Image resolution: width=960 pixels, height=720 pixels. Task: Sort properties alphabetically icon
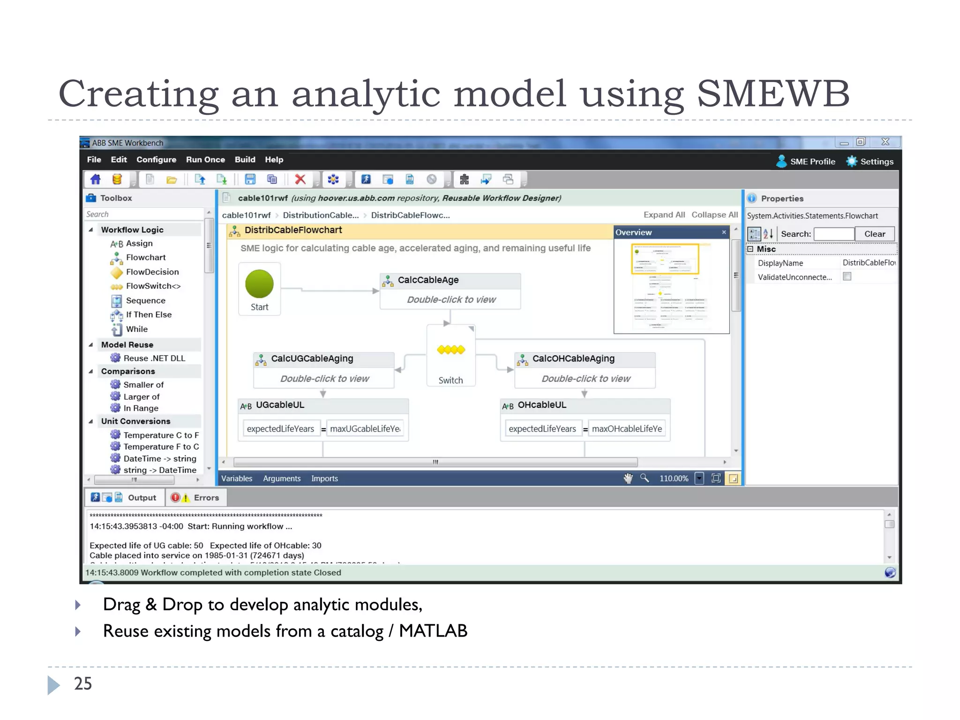click(x=768, y=233)
